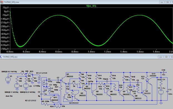Viewport: 173px width, 109px height.
Task: Click SINE(0 0.3 1411k) source value text
Action: coord(9,71)
